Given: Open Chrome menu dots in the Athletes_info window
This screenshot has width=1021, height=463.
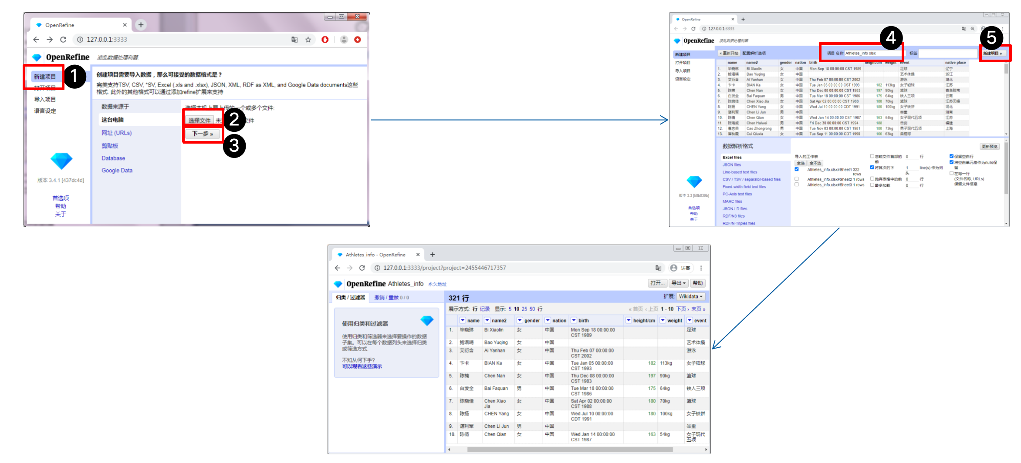Looking at the screenshot, I should click(701, 268).
